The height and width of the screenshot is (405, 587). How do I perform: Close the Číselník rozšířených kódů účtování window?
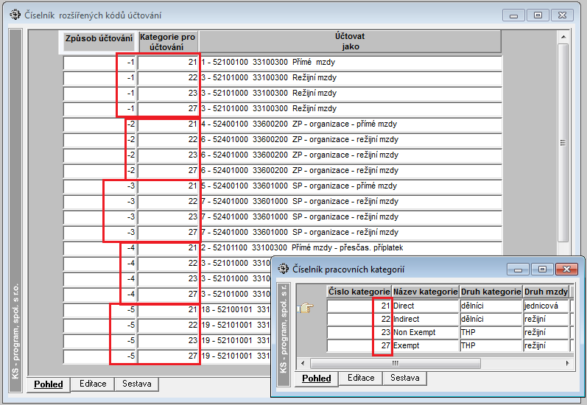tap(562, 15)
